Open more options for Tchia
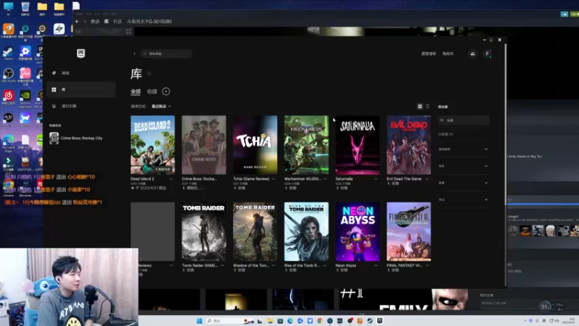The width and height of the screenshot is (579, 326). pyautogui.click(x=274, y=178)
